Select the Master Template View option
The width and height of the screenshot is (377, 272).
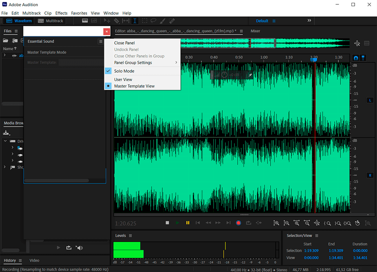pyautogui.click(x=134, y=86)
